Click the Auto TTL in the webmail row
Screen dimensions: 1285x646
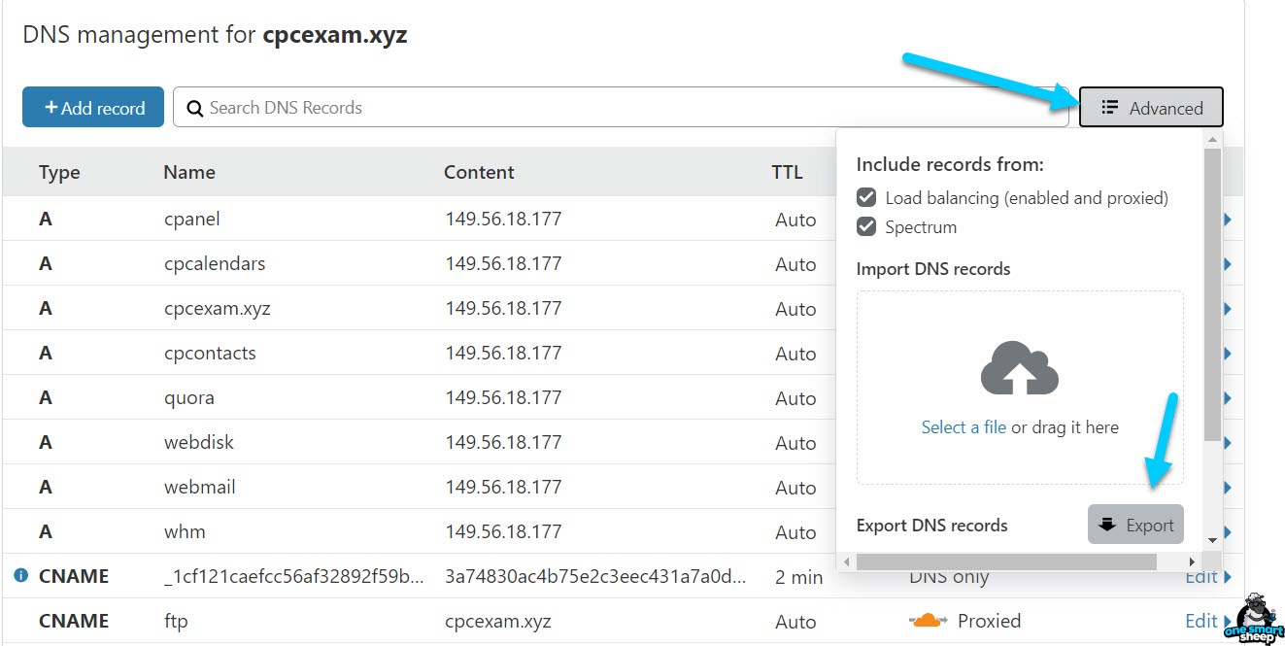(x=795, y=488)
